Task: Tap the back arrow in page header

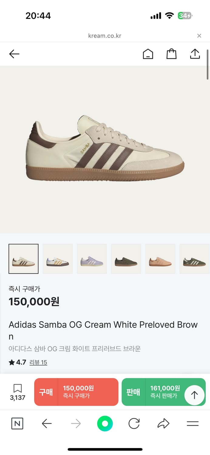Action: 14,54
